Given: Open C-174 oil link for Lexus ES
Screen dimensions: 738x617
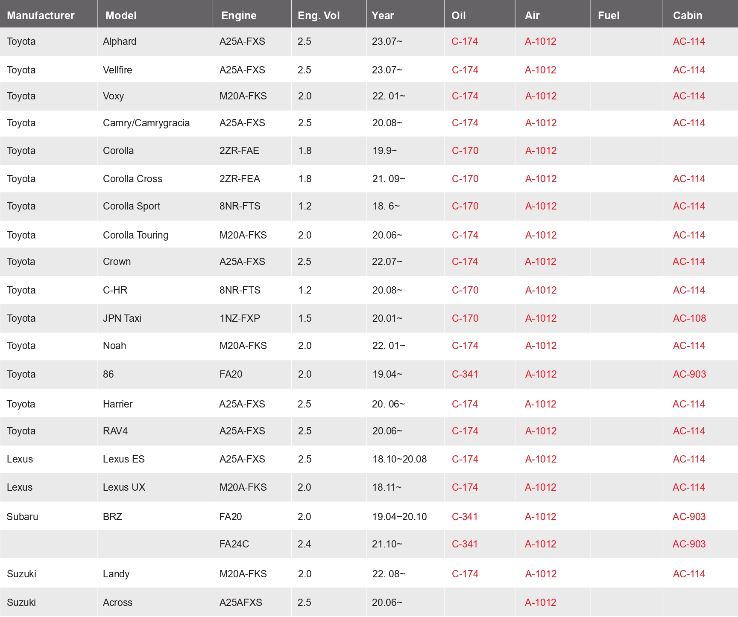Looking at the screenshot, I should click(x=465, y=459).
